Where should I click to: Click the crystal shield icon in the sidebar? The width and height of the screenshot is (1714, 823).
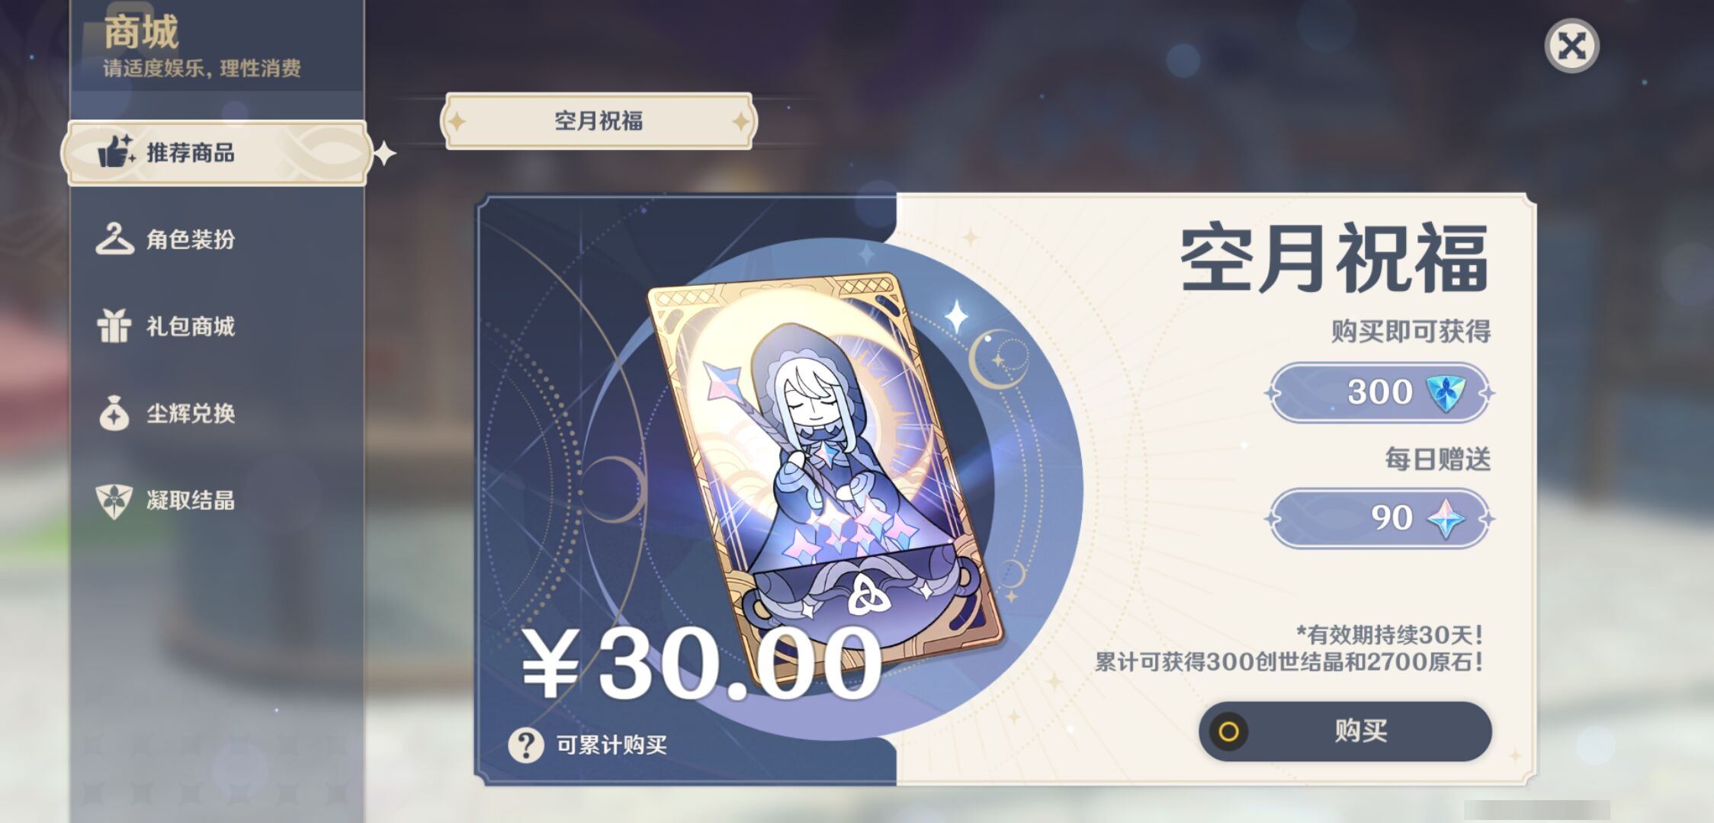point(114,501)
